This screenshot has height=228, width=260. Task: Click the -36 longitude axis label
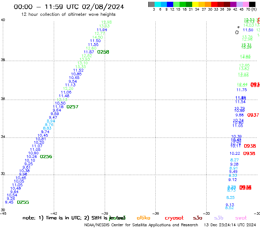point(156,214)
